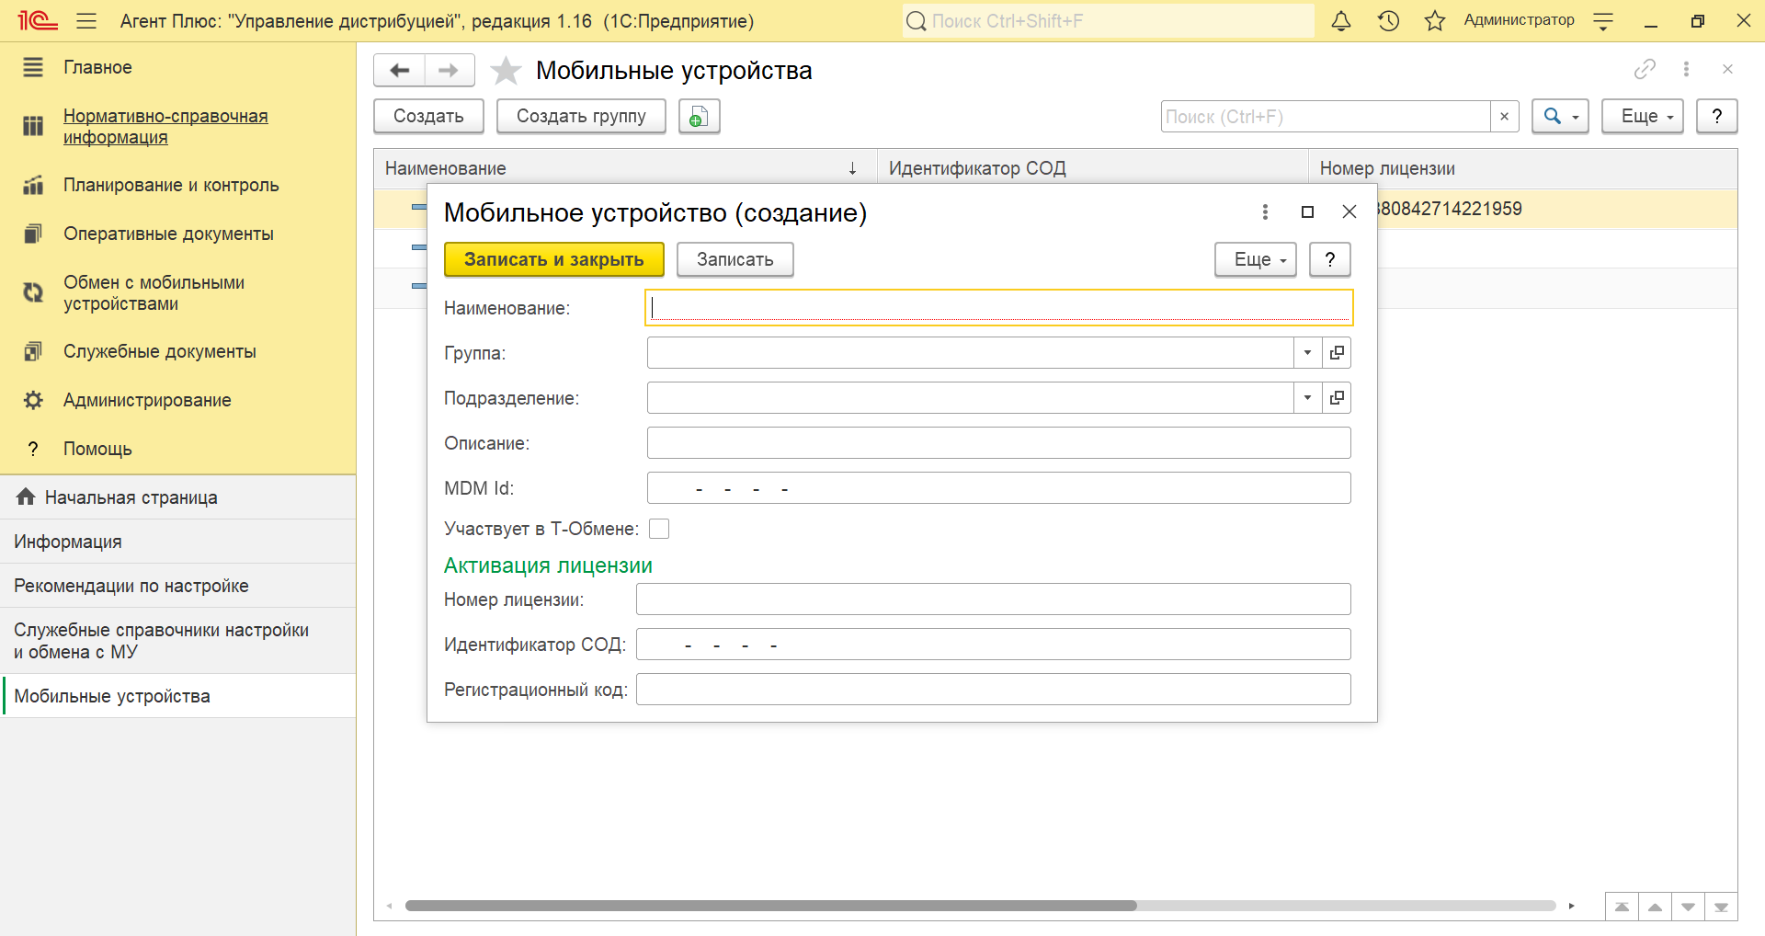The height and width of the screenshot is (936, 1765).
Task: Click the copy-create item icon button
Action: tap(699, 117)
